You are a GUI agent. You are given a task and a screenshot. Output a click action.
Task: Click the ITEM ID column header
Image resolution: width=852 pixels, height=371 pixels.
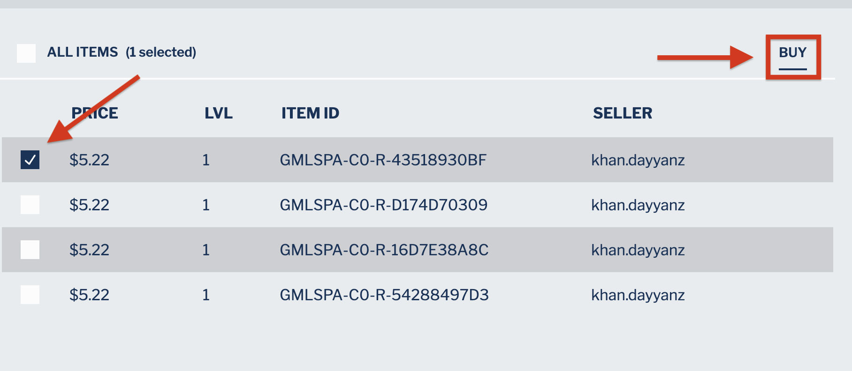[310, 113]
